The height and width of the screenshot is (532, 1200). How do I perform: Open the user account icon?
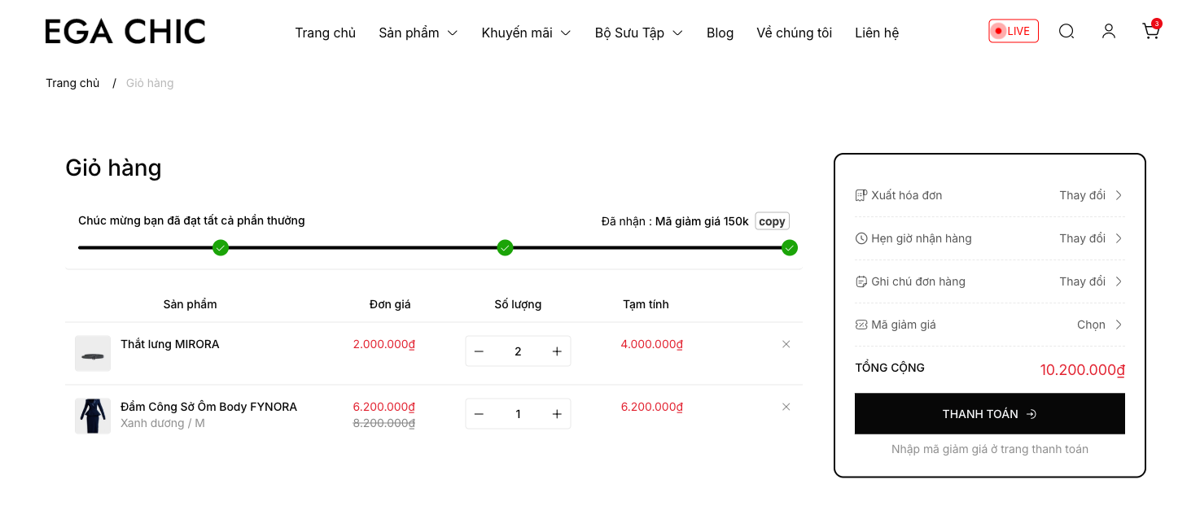pyautogui.click(x=1109, y=31)
